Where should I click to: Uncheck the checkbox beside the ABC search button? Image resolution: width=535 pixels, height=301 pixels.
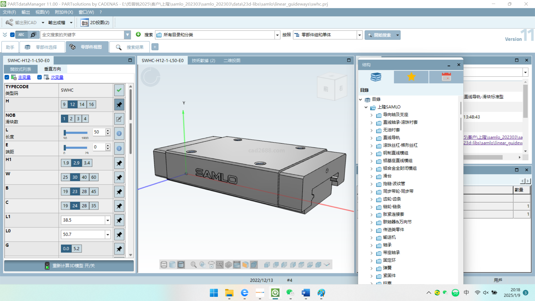[12, 35]
